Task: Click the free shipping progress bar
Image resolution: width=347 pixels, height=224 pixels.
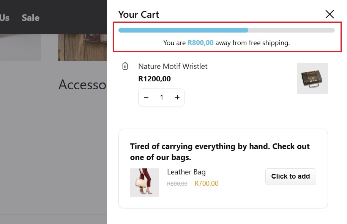Action: [226, 30]
